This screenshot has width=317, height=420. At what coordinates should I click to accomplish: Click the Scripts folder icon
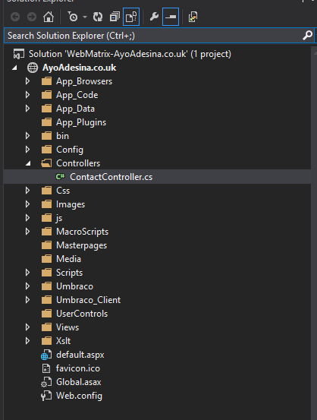pos(46,273)
